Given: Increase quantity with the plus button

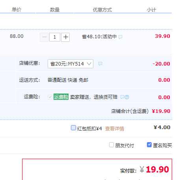Looking at the screenshot, I should click(x=65, y=37).
